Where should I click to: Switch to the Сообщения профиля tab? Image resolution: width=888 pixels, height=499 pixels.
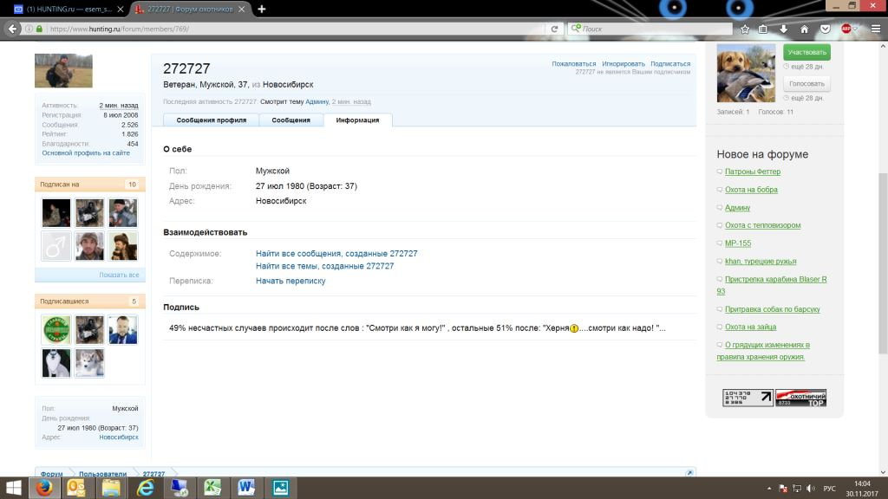tap(212, 120)
